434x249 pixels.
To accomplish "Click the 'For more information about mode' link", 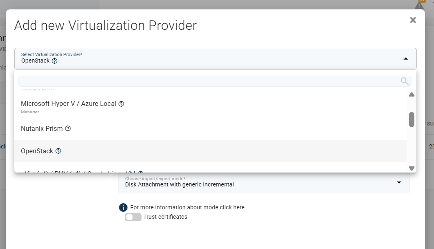I will tap(187, 207).
